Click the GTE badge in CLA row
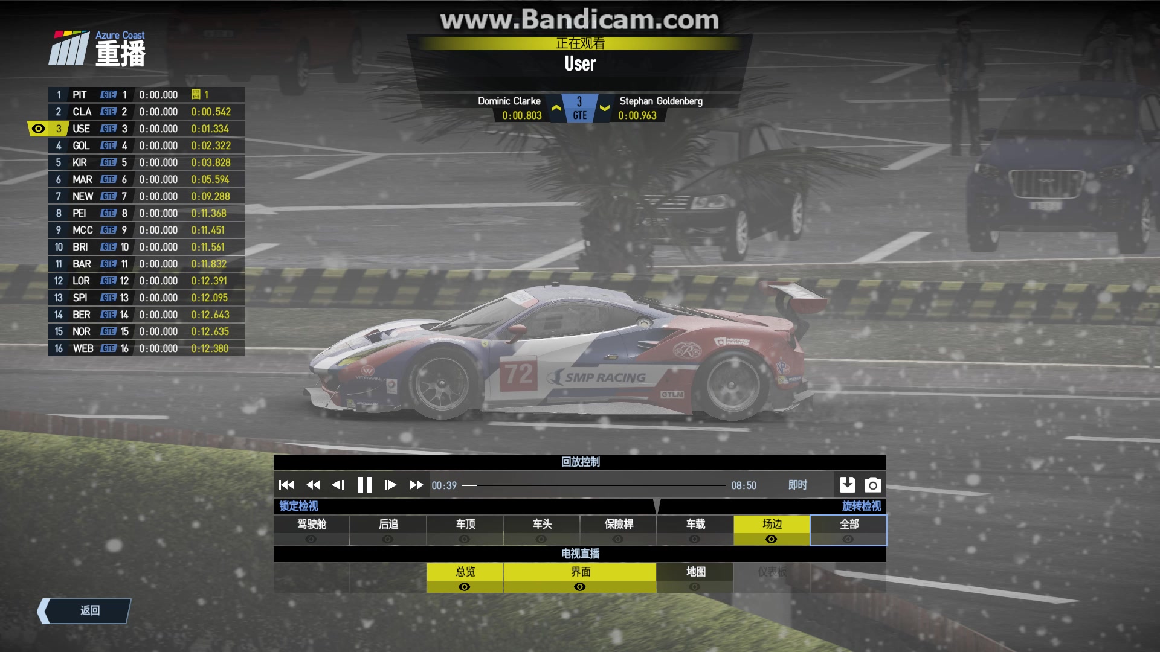 109,112
